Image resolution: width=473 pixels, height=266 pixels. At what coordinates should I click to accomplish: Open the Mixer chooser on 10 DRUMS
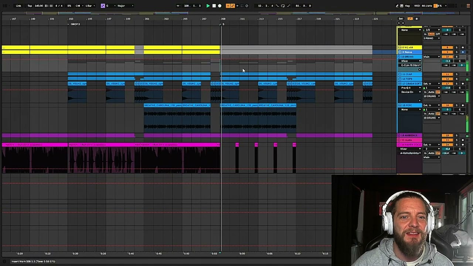(x=410, y=61)
